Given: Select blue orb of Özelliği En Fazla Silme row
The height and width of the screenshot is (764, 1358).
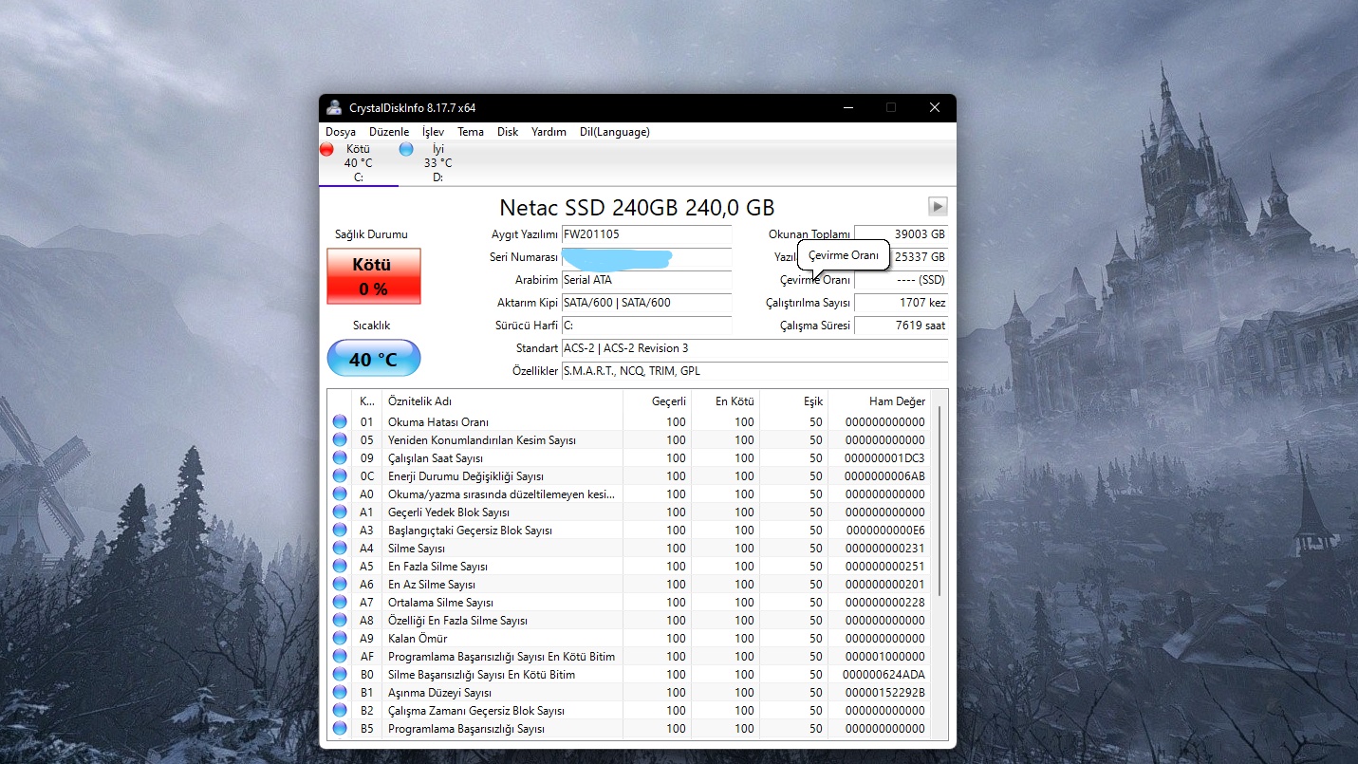Looking at the screenshot, I should (340, 621).
